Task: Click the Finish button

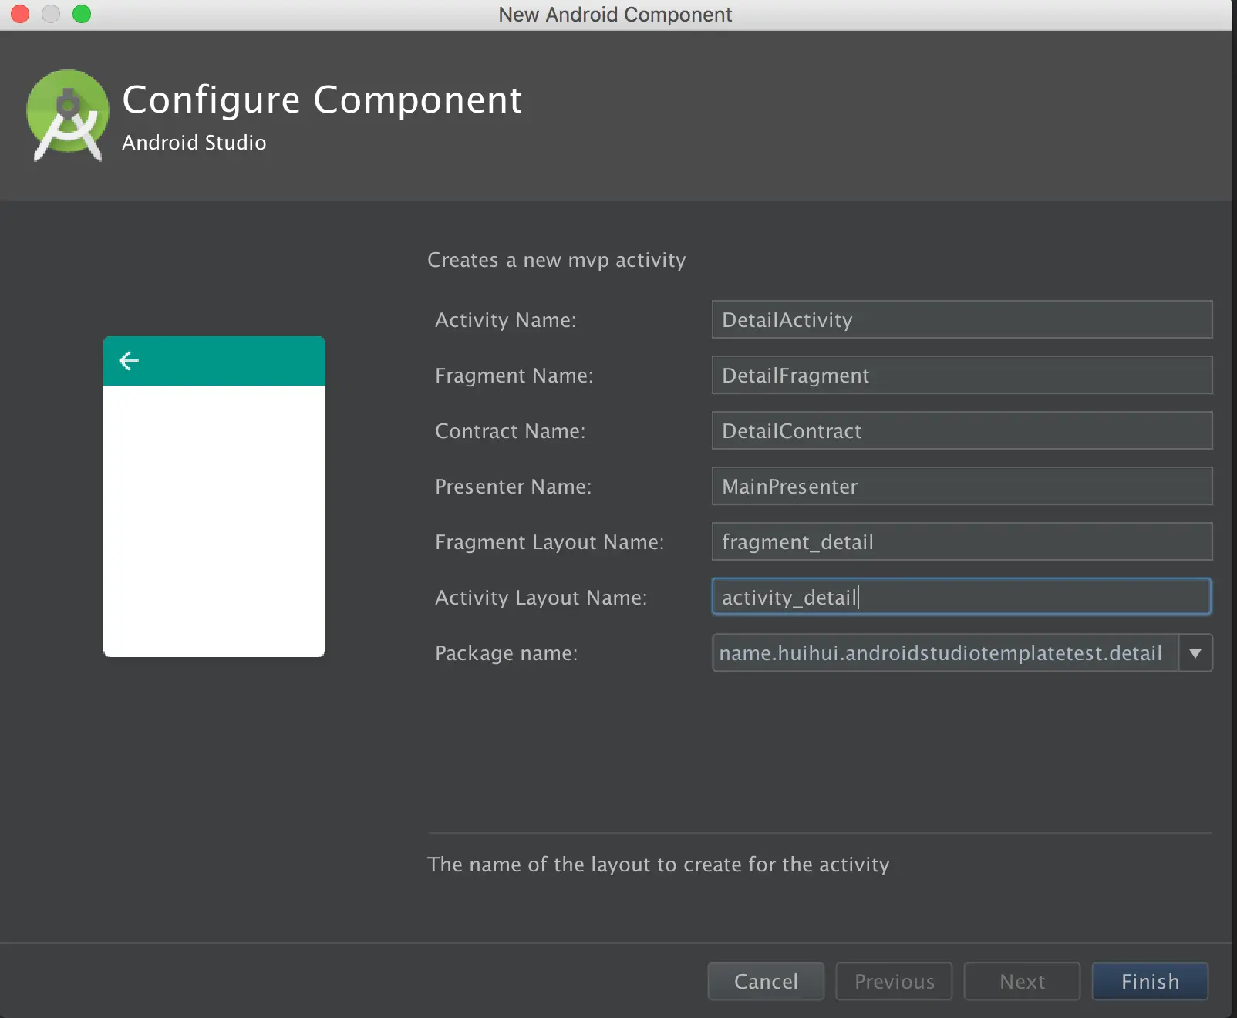Action: 1149,981
